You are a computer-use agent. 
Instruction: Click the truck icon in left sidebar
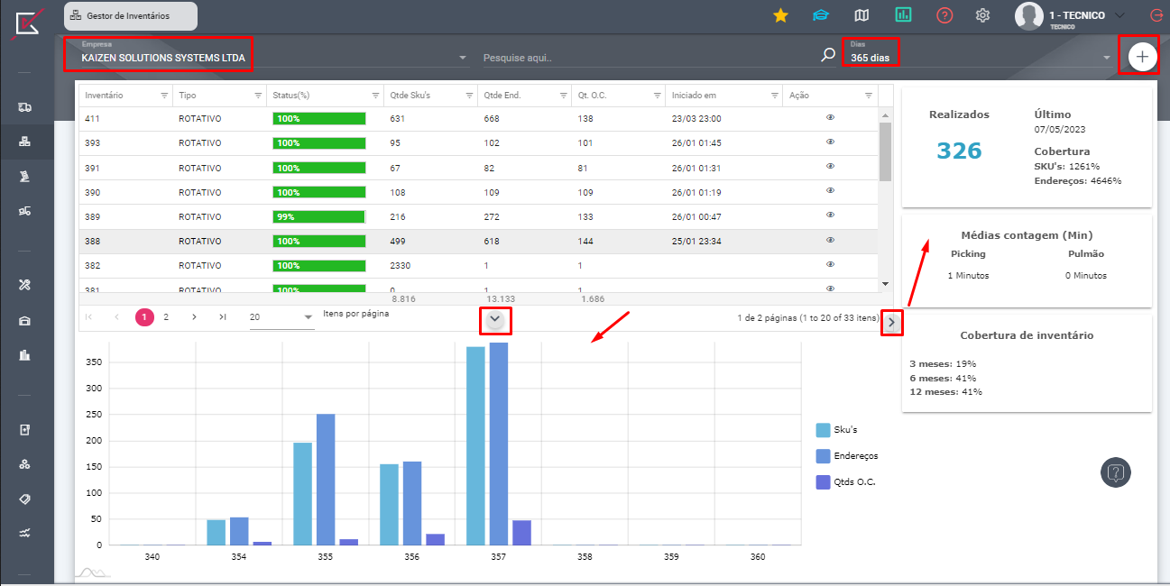(25, 107)
